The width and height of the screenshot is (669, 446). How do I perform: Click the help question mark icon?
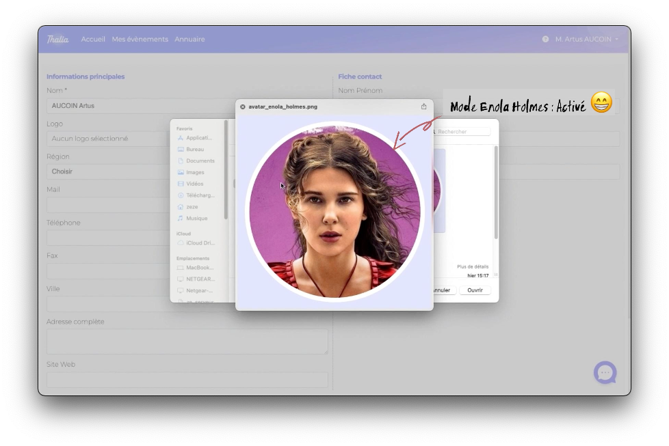[545, 40]
